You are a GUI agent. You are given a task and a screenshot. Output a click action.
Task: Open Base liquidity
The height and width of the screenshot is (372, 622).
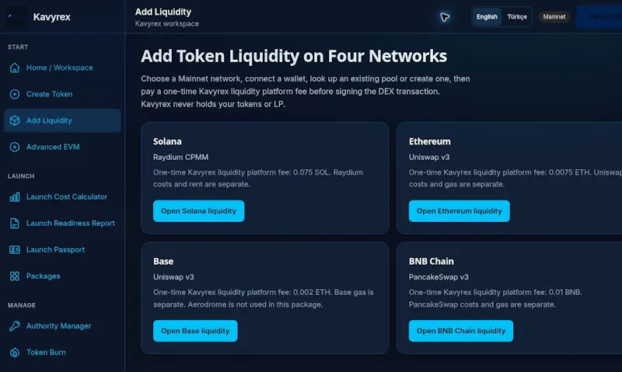click(195, 331)
